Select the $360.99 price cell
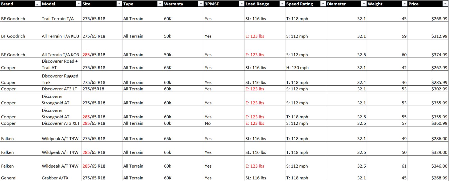 (x=428, y=123)
